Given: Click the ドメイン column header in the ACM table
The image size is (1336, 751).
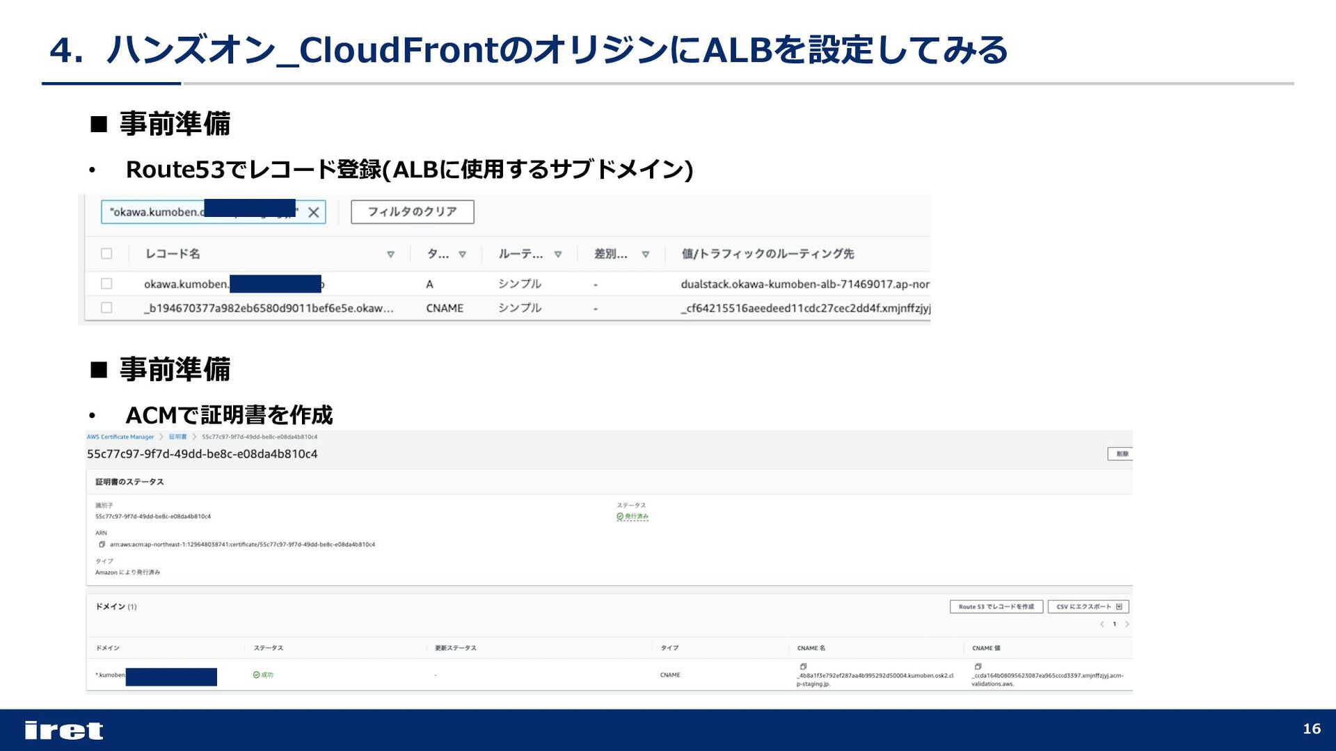Looking at the screenshot, I should click(108, 648).
